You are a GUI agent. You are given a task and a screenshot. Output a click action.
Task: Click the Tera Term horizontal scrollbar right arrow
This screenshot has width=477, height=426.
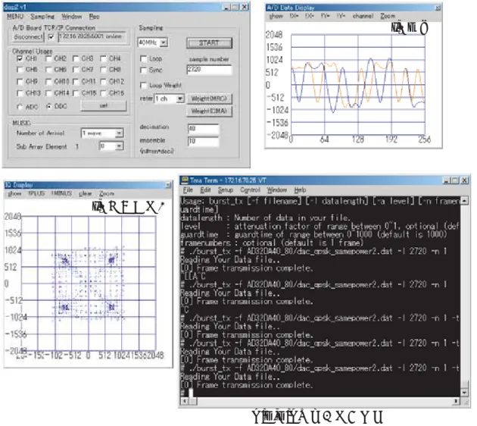tap(457, 401)
